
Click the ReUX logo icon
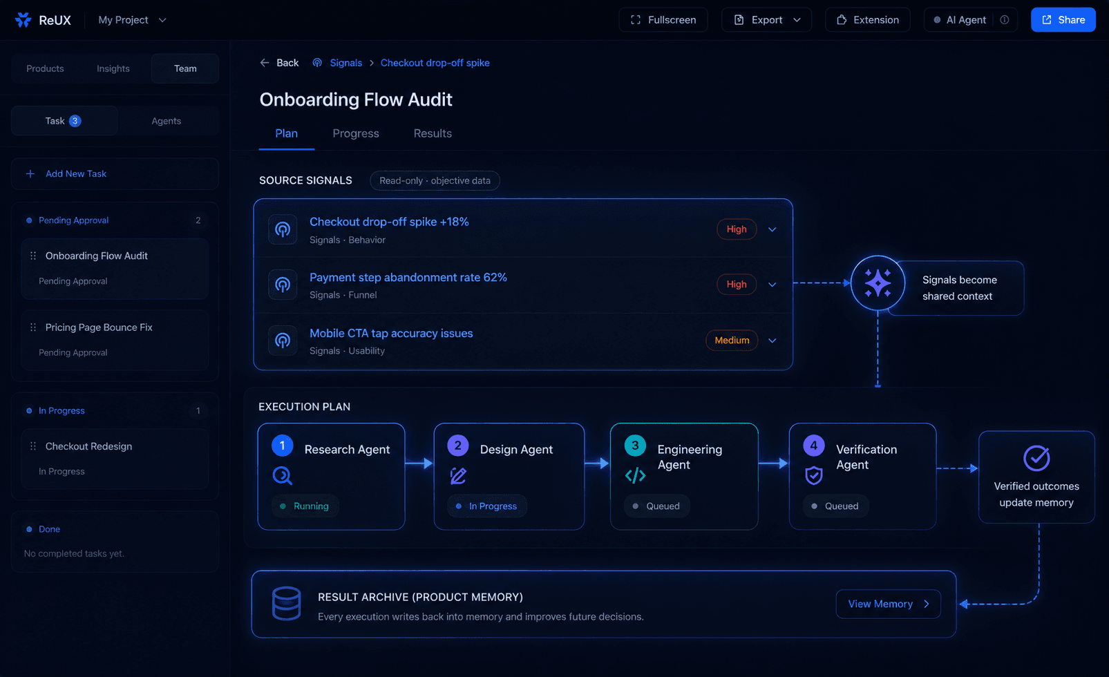pos(23,20)
